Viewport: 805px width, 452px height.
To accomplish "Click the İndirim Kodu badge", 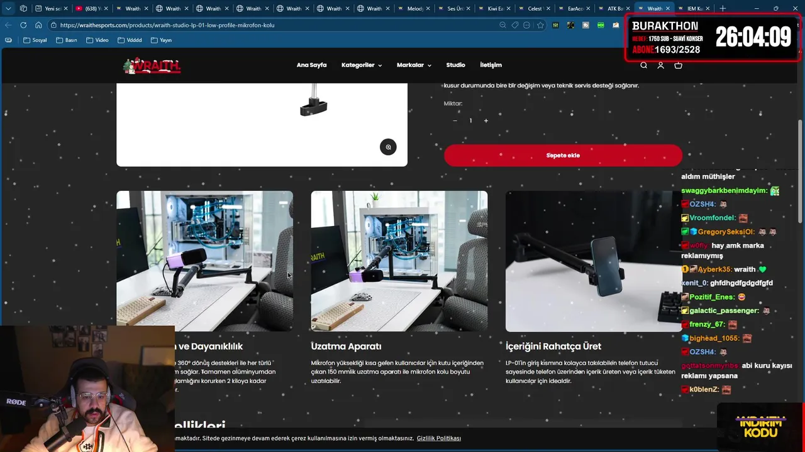I will (x=762, y=427).
